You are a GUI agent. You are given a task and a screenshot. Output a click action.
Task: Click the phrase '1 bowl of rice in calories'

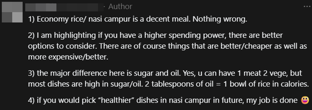click(255, 84)
